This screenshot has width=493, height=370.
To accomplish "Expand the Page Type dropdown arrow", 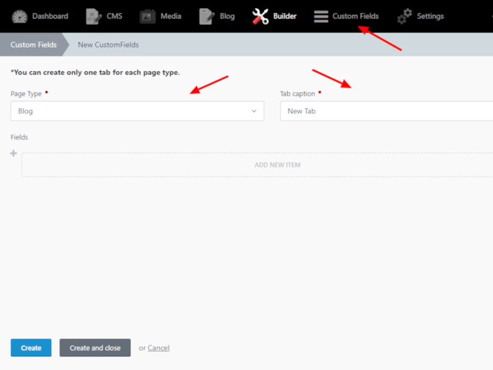I will pyautogui.click(x=254, y=111).
